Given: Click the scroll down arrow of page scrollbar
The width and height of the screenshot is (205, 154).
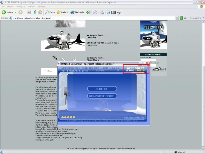Looking at the screenshot, I should pos(203,148).
